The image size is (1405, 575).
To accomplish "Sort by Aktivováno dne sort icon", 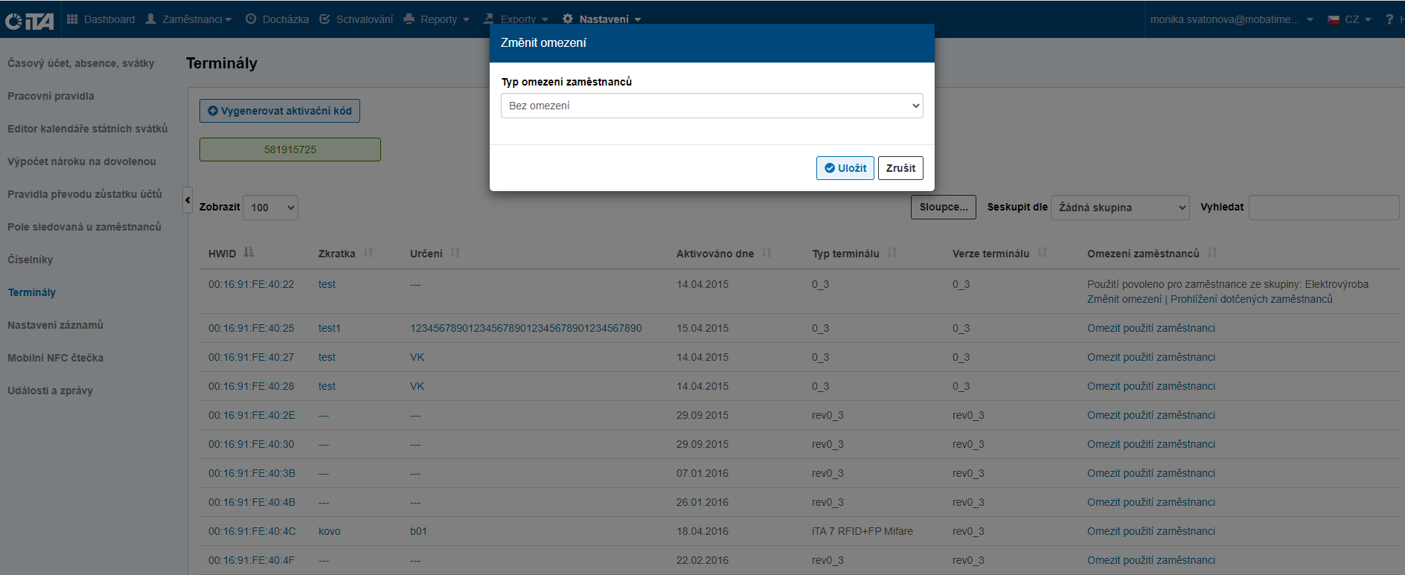I will 766,253.
